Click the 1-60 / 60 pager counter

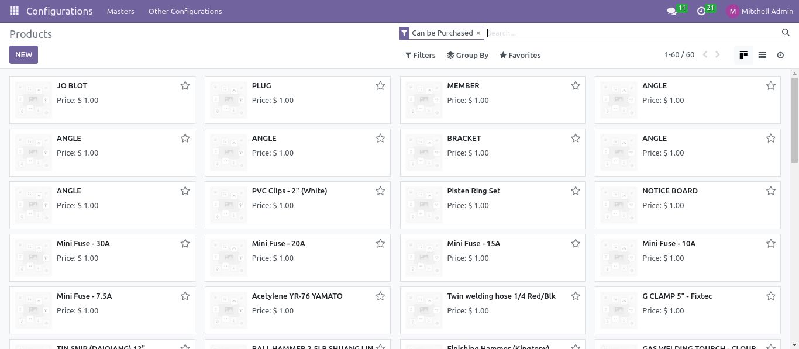pos(679,55)
